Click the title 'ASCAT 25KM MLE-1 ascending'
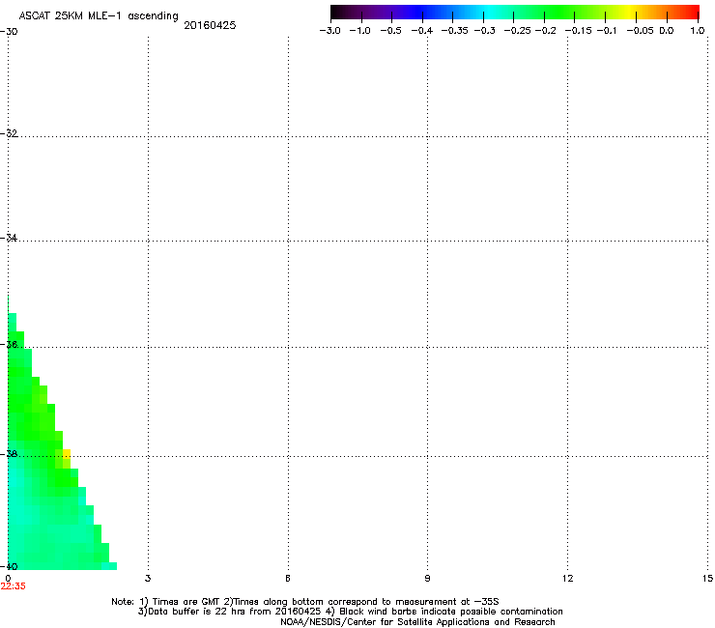The image size is (715, 628). point(99,16)
